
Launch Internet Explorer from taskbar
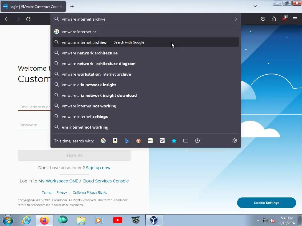click(x=26, y=220)
